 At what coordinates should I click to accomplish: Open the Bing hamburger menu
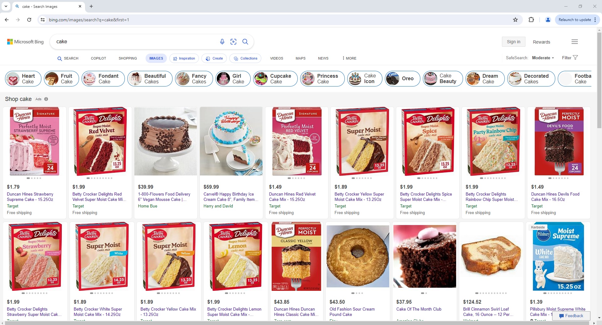tap(574, 42)
